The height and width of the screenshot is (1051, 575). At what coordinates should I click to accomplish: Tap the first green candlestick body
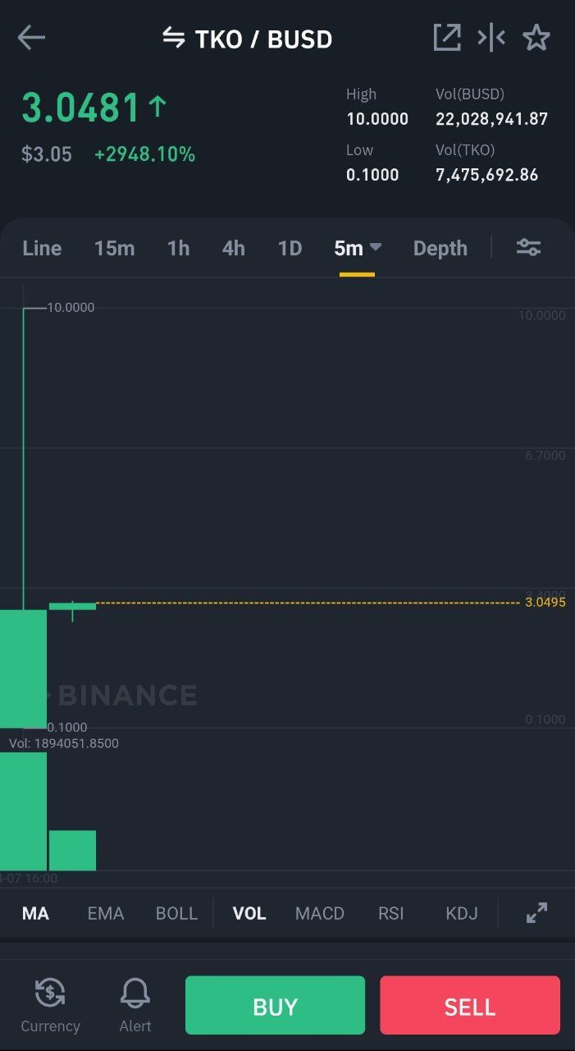point(23,668)
